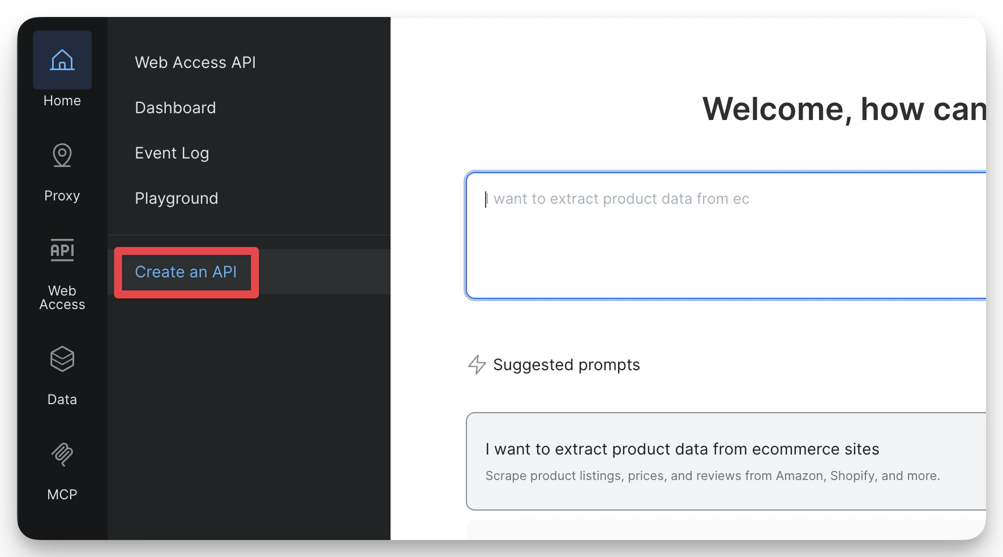
Task: Click the Web Access API sidebar icon
Action: point(62,250)
